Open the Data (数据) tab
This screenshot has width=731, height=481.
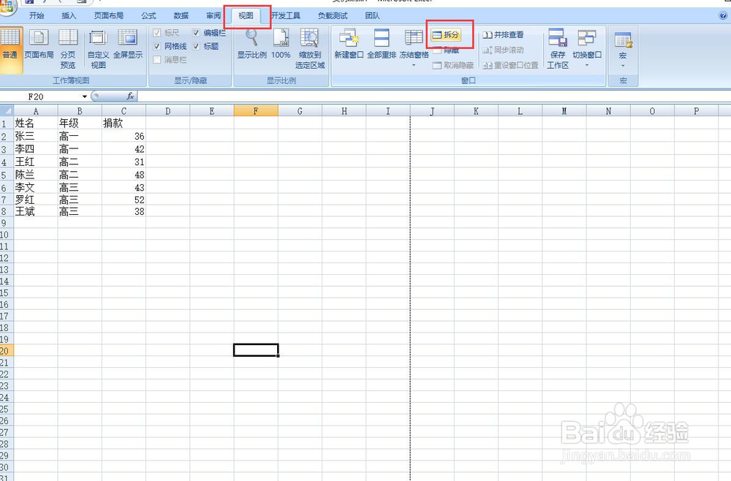tap(181, 15)
